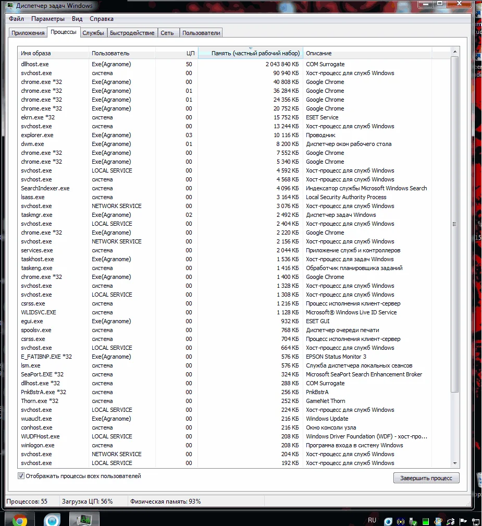Click the wireless signal tray icon

[401, 521]
